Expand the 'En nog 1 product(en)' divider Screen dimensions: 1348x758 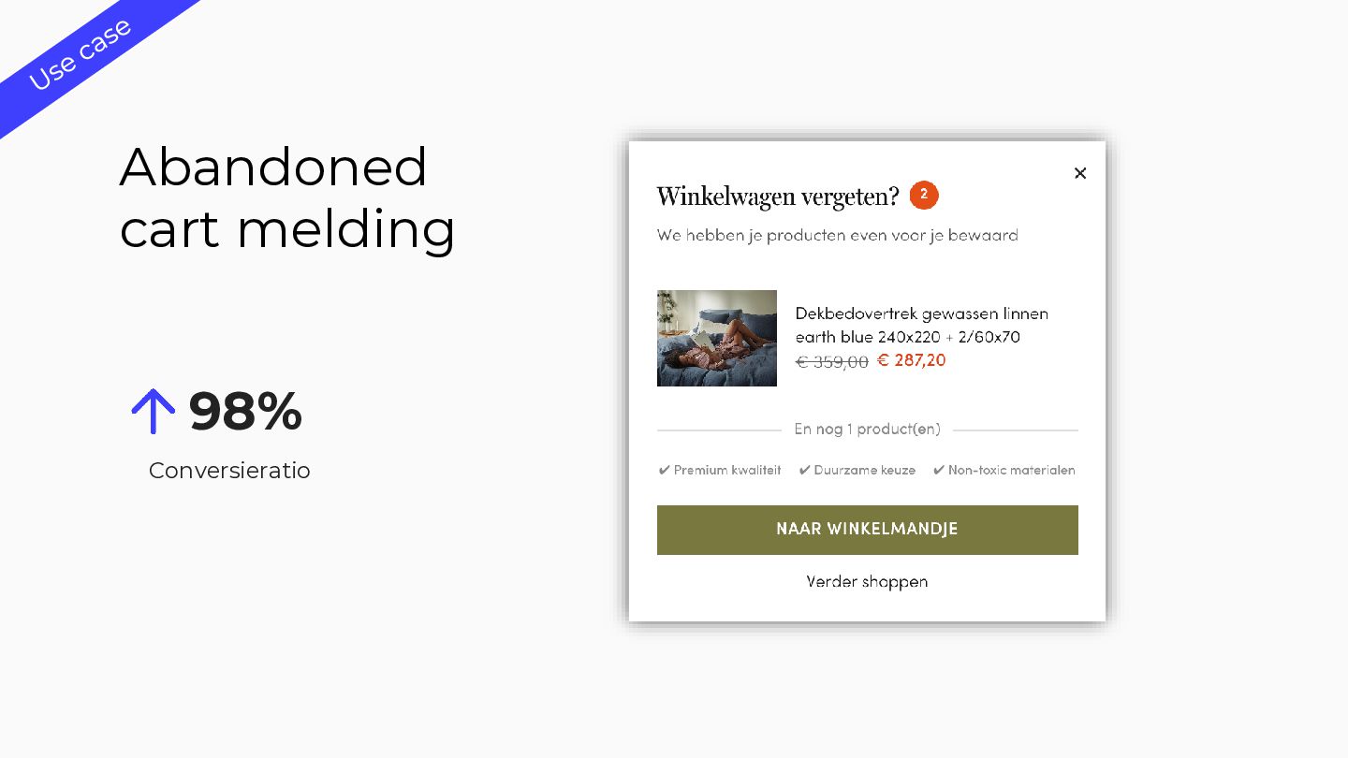pyautogui.click(x=867, y=430)
